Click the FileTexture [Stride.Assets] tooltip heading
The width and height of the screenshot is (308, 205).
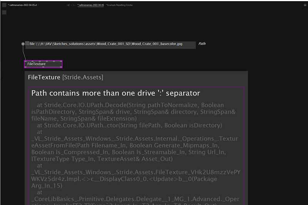coord(65,77)
